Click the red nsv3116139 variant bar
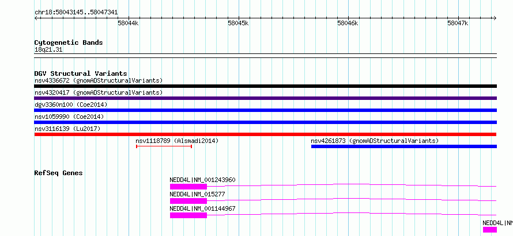513x236 pixels. point(265,134)
